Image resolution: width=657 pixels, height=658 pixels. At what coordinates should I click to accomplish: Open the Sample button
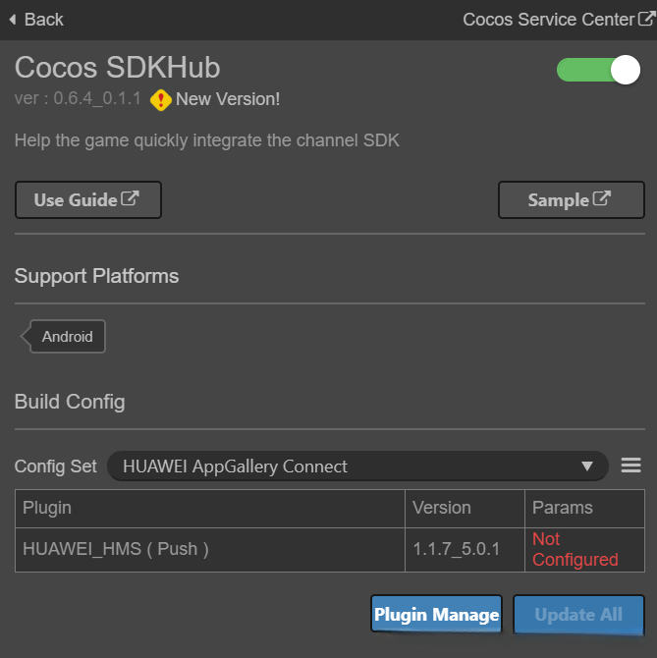point(571,199)
